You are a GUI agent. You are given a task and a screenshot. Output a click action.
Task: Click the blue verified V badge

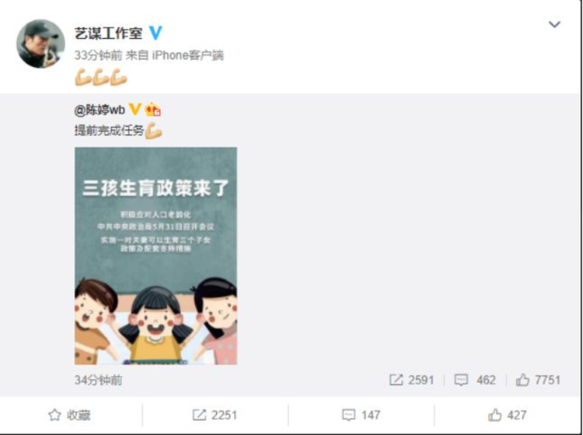tap(155, 33)
